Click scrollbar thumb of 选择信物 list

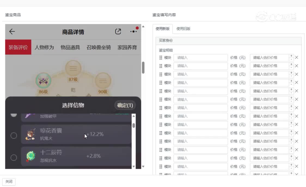click(x=134, y=125)
